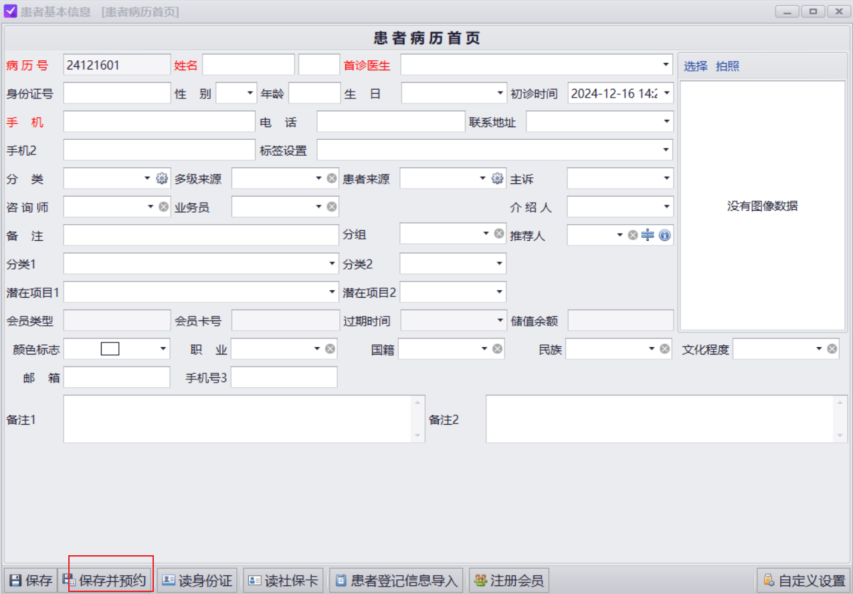Screen dimensions: 853x594
Task: Click the info icon beside 推荐人
Action: 664,235
